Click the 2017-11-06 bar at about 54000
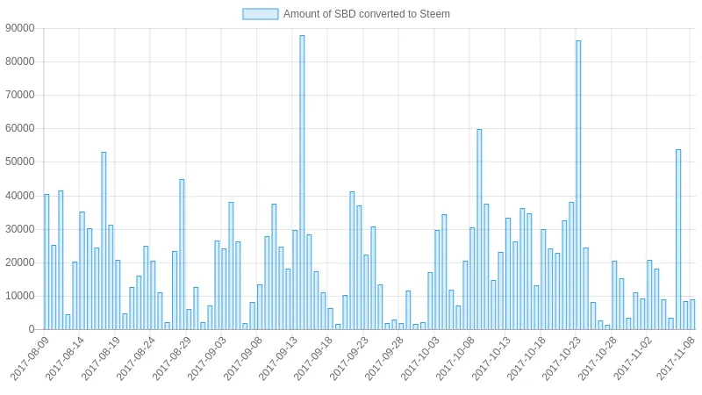The width and height of the screenshot is (702, 395). pyautogui.click(x=677, y=240)
